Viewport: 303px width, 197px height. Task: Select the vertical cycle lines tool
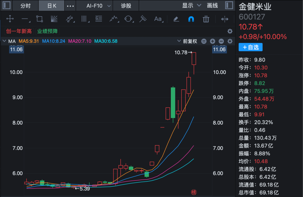pos(85,19)
